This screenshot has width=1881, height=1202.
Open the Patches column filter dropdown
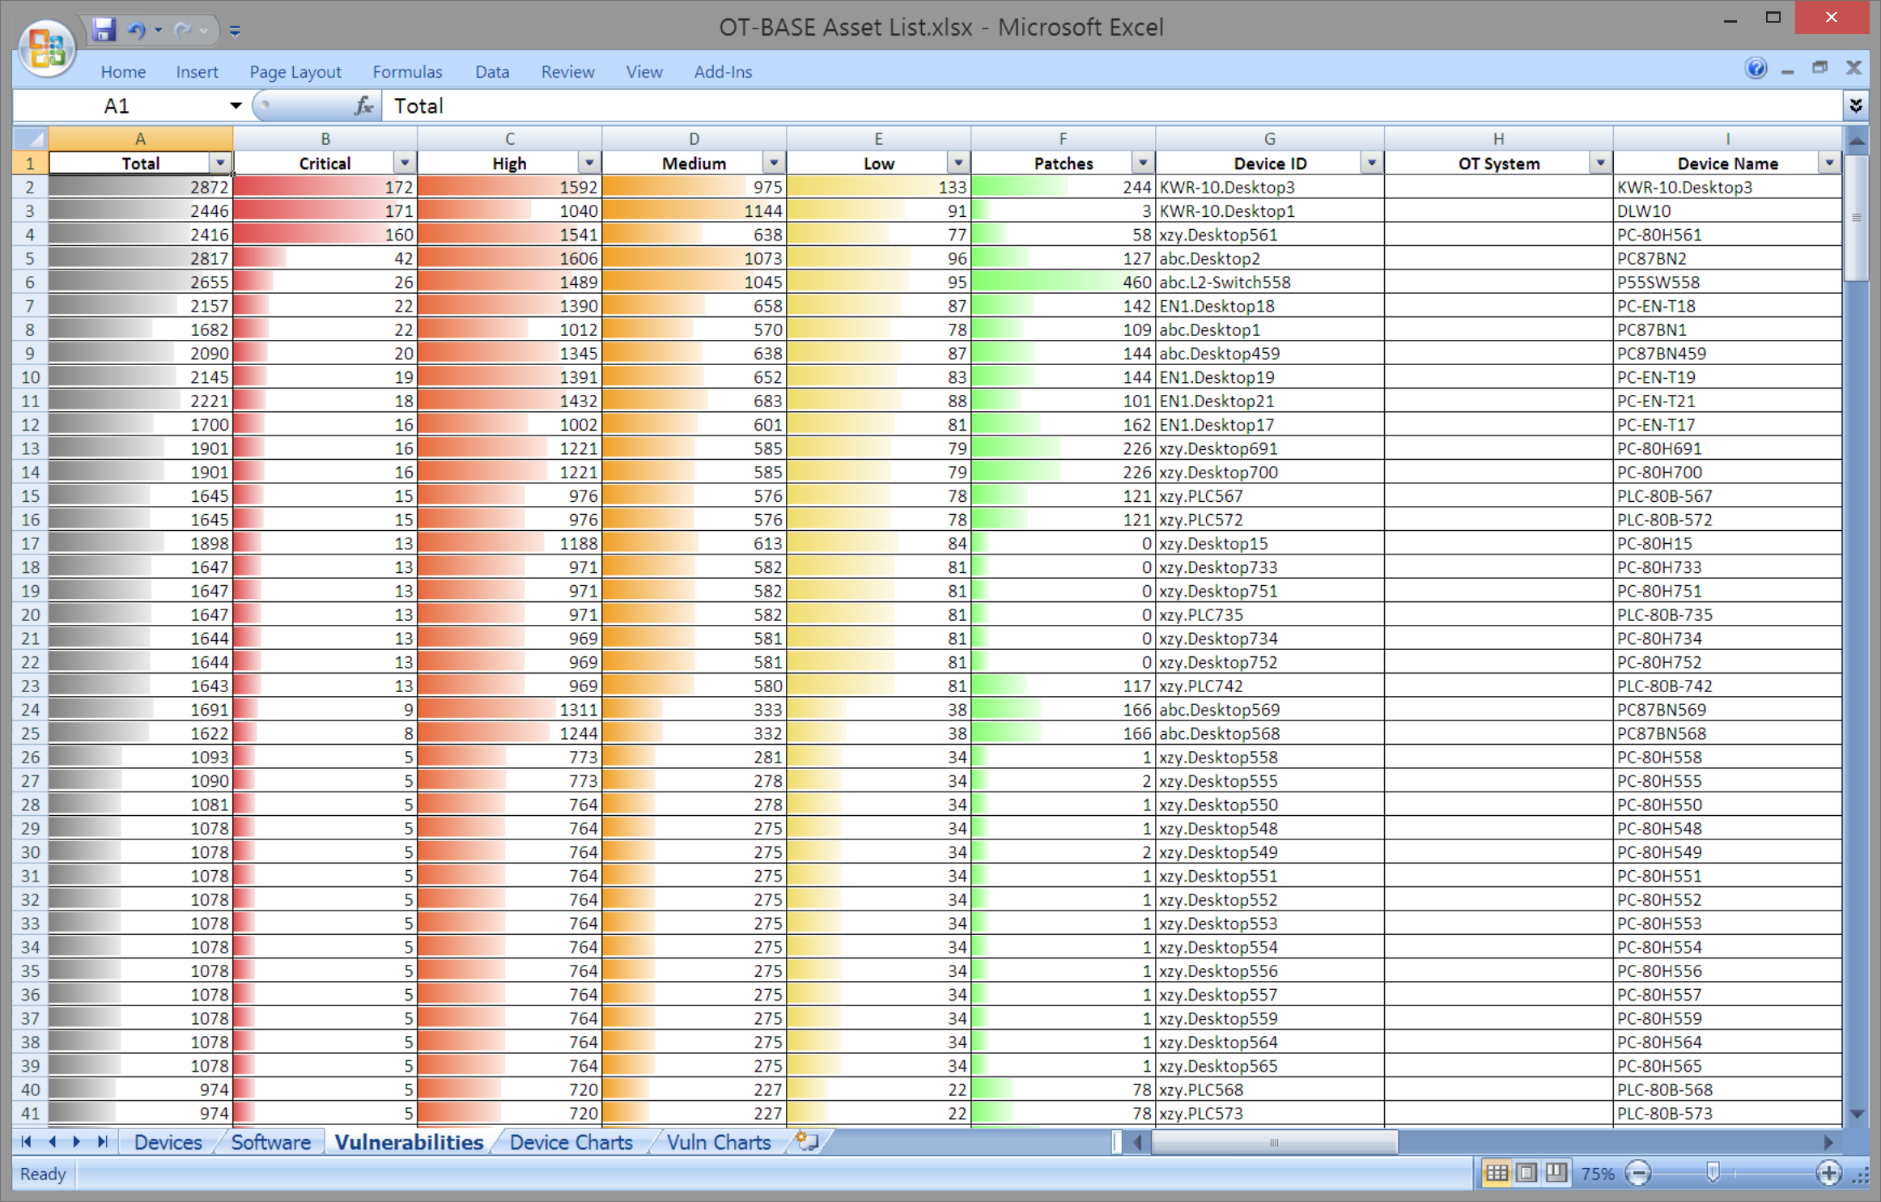tap(1143, 163)
